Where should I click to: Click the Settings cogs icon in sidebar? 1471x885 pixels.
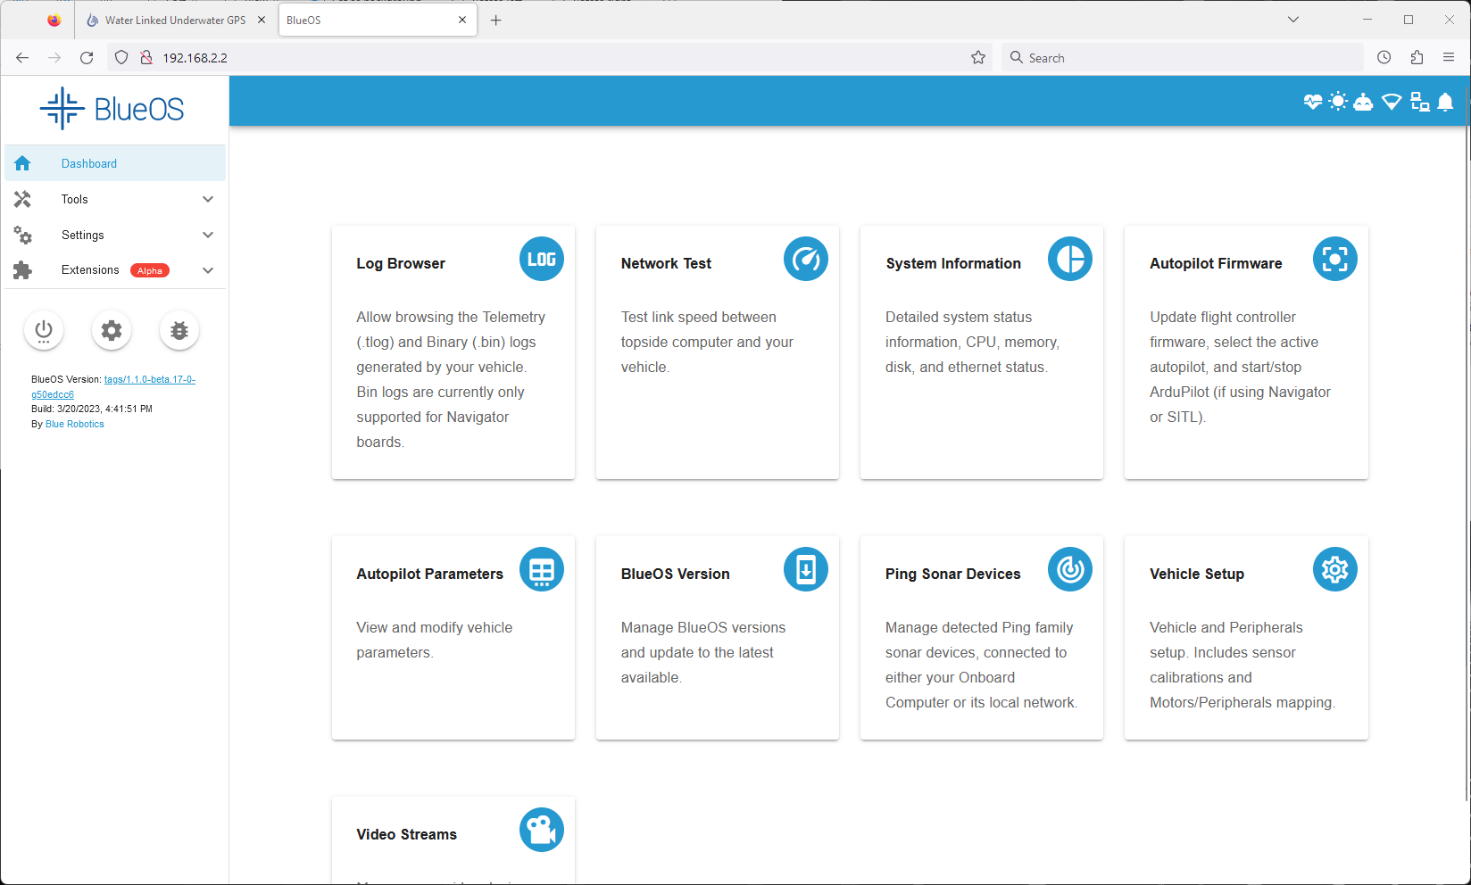pyautogui.click(x=22, y=235)
